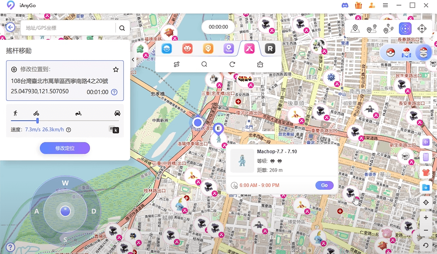Switch to the black R tab
437x254 pixels.
click(x=270, y=49)
